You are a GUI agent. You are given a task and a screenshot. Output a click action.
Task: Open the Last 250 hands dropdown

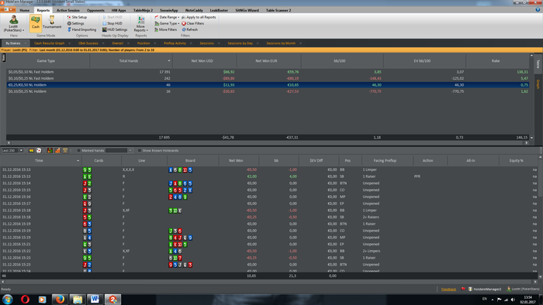coord(21,150)
